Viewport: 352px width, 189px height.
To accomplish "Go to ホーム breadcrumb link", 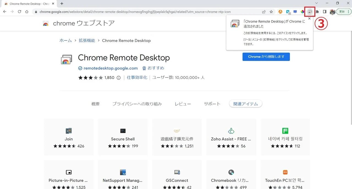I will coord(65,40).
